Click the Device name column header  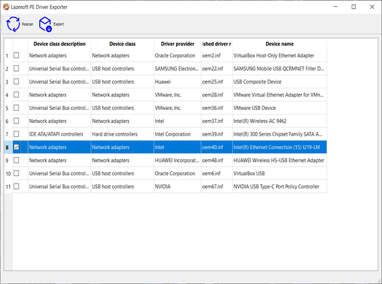(x=279, y=44)
